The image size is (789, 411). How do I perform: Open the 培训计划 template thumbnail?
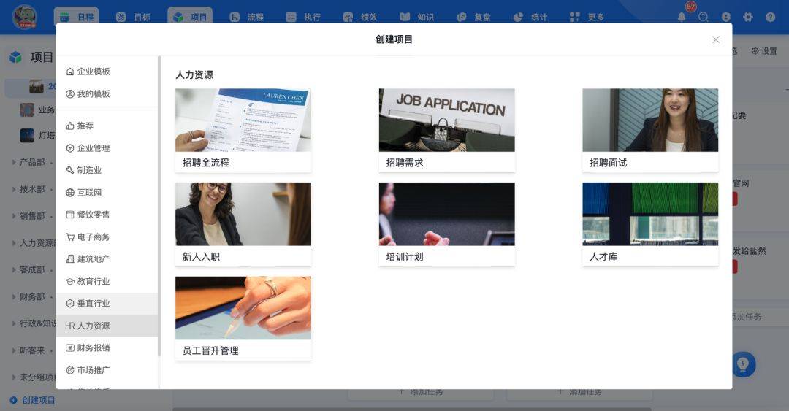[447, 215]
